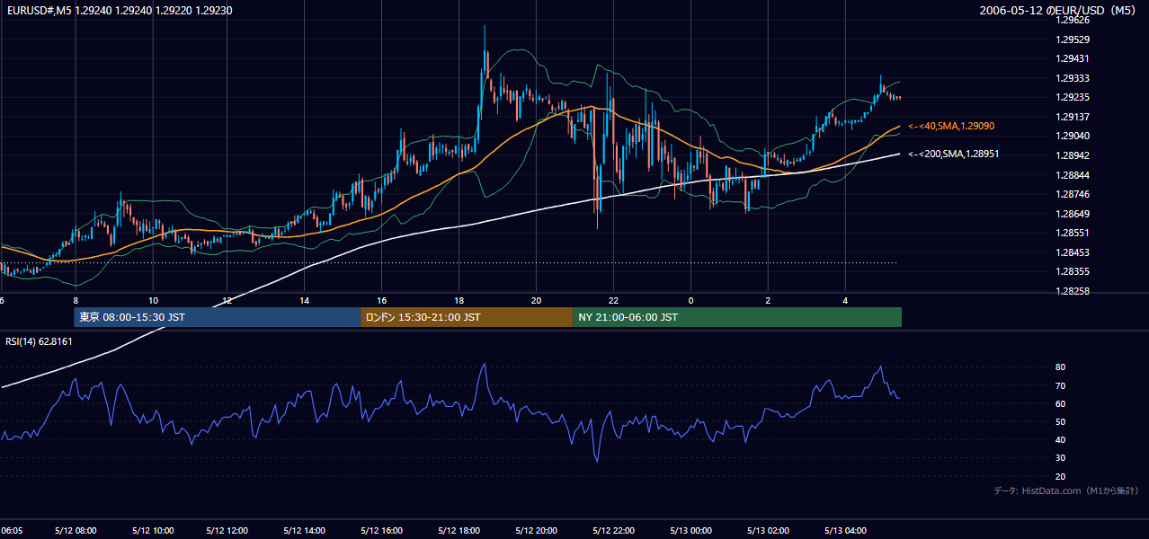
Task: Click price axis value 1.28551
Action: (x=1072, y=233)
